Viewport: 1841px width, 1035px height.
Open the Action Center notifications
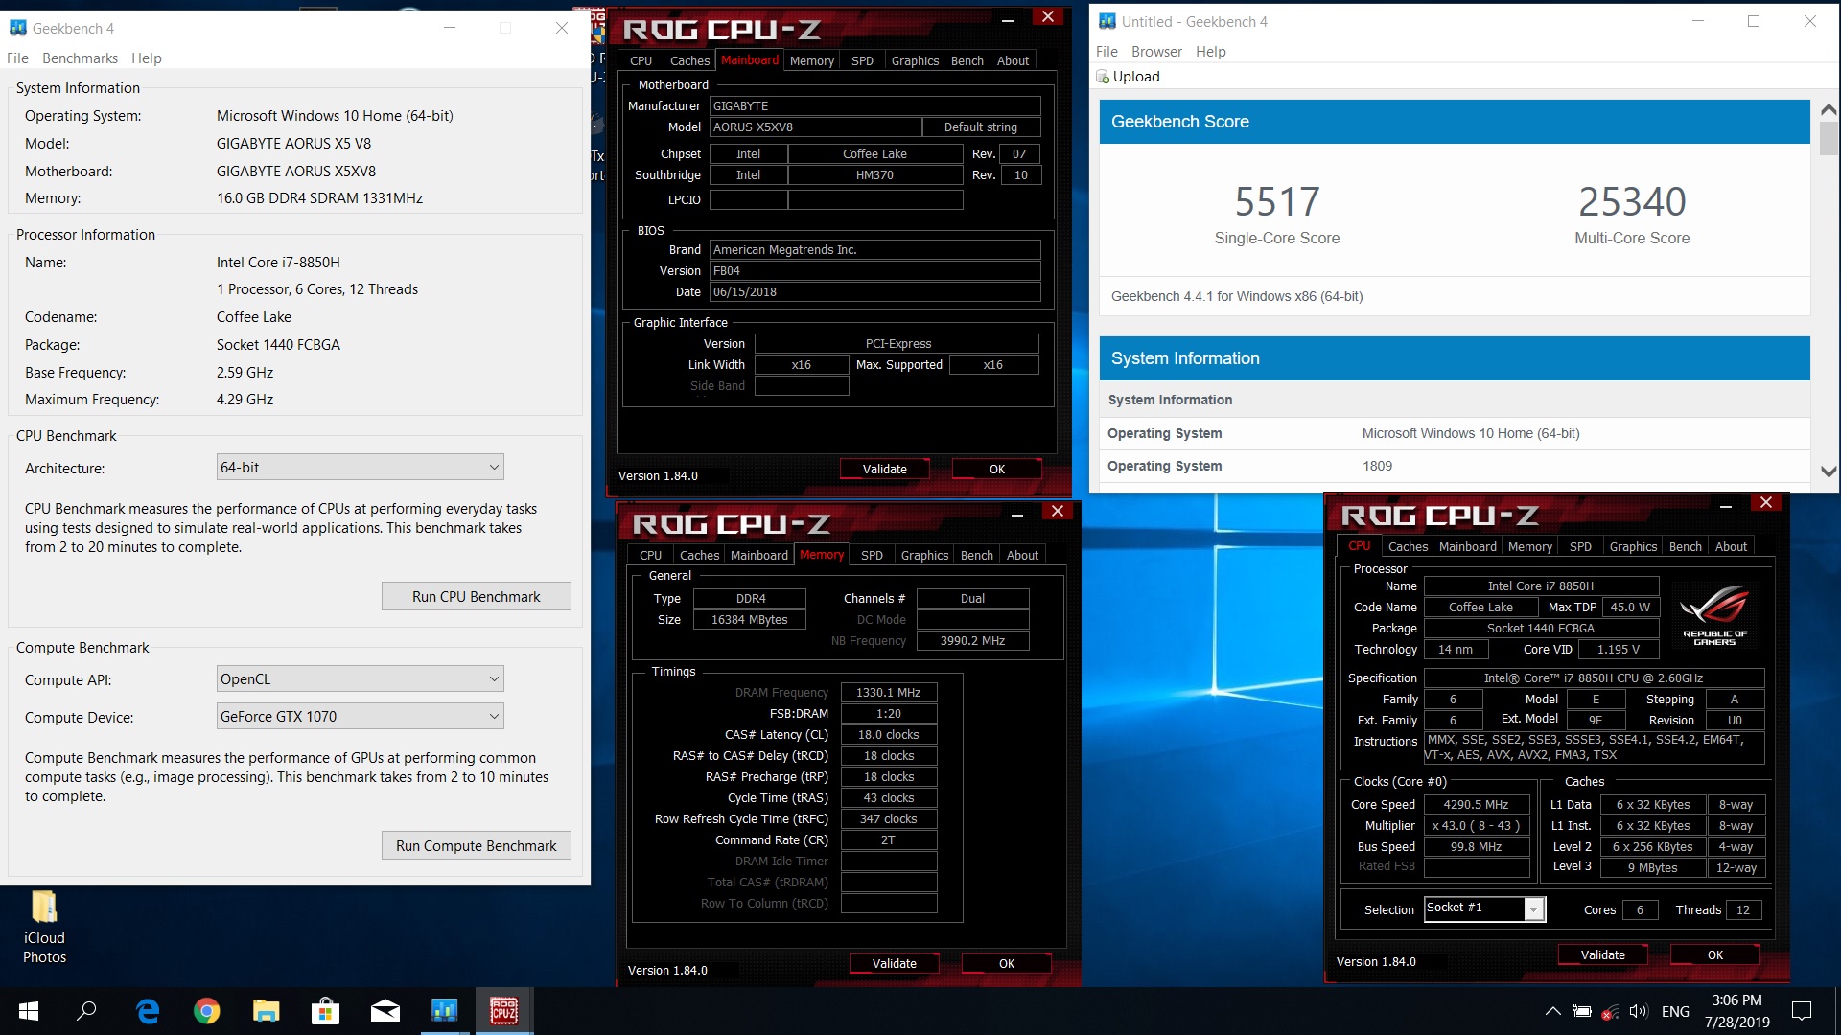pos(1802,1011)
